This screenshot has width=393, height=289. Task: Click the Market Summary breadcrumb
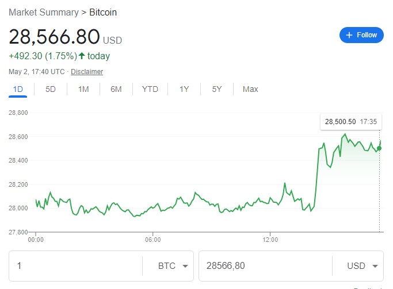click(x=44, y=12)
